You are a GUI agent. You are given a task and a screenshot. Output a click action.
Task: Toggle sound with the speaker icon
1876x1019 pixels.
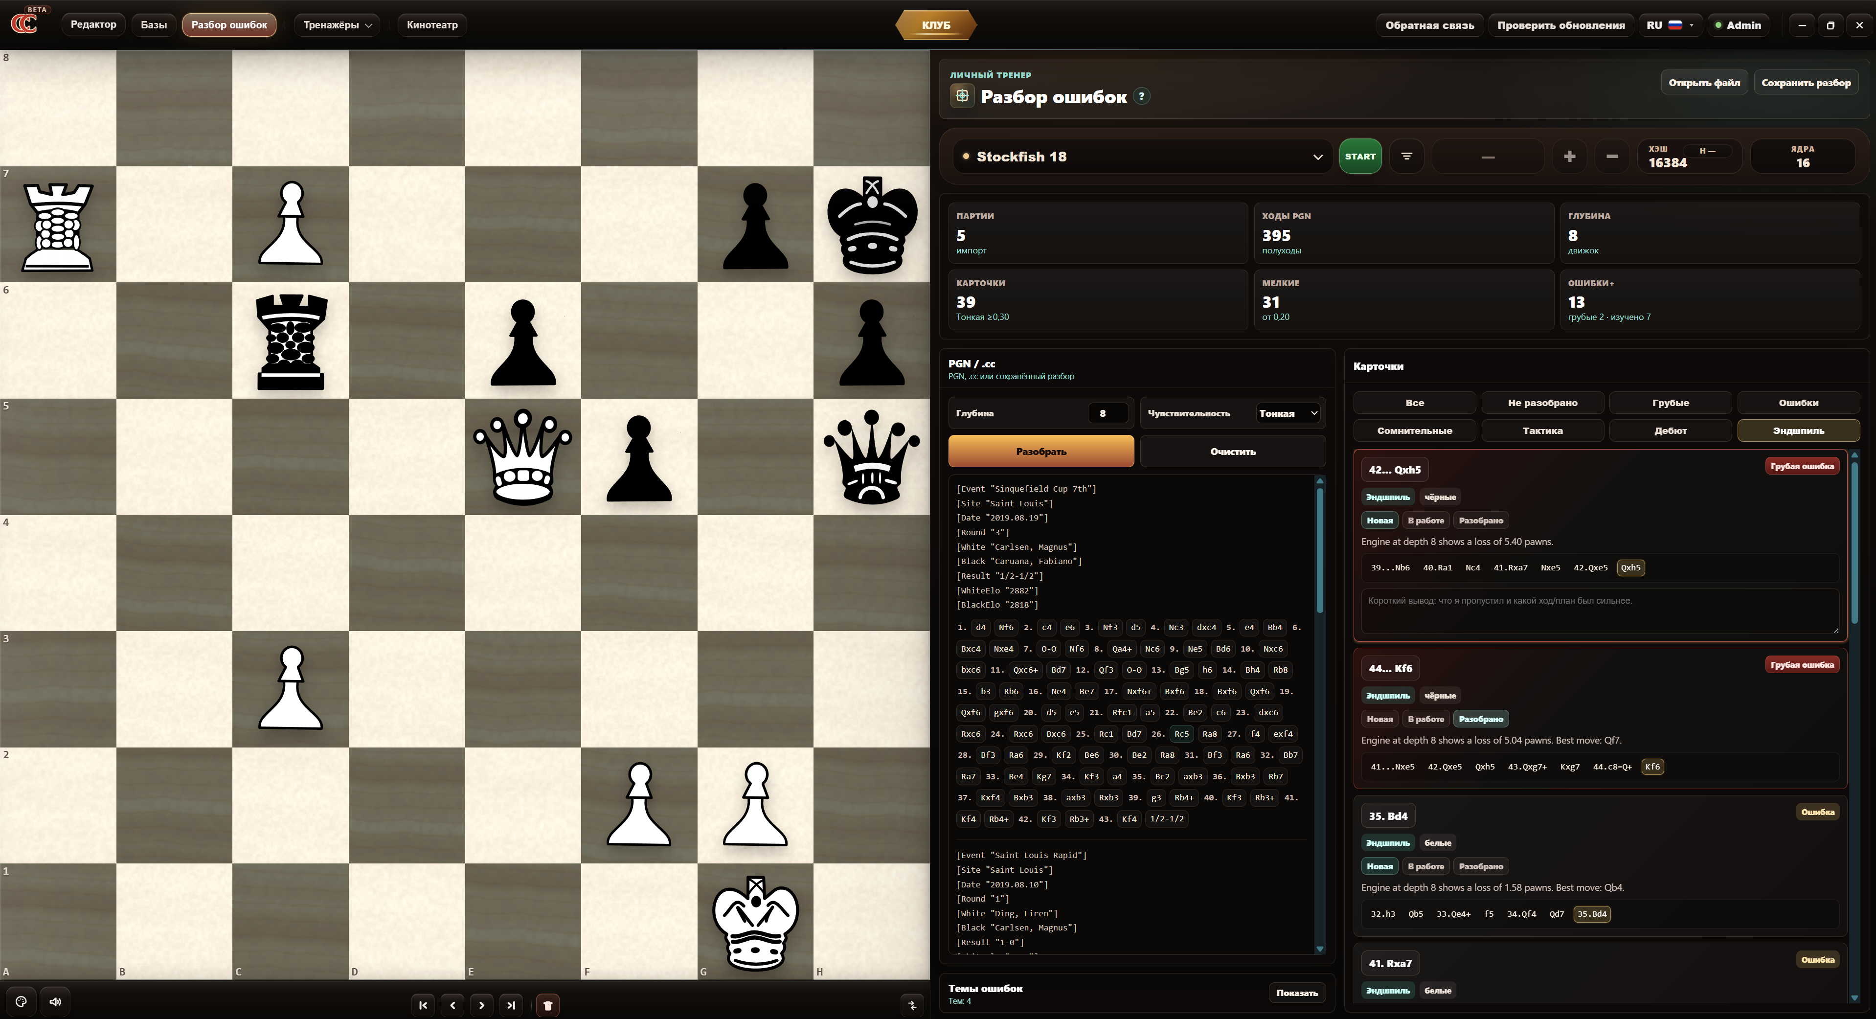(55, 1001)
